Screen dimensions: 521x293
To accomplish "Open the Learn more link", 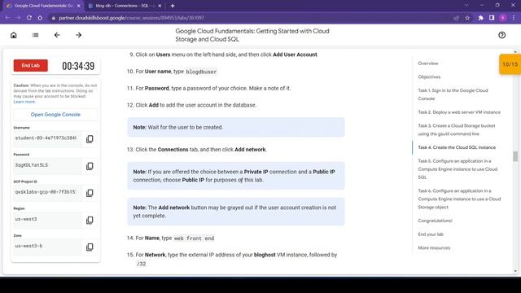I will 24,102.
